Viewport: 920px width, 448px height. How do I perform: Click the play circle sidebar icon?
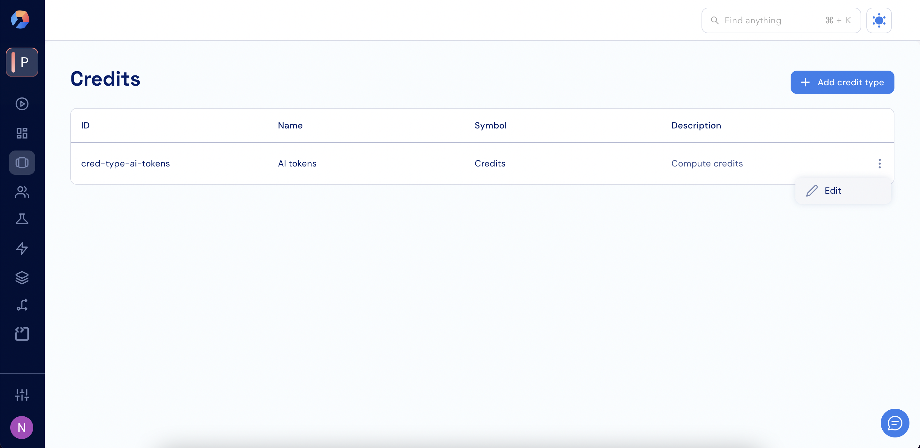click(x=22, y=104)
